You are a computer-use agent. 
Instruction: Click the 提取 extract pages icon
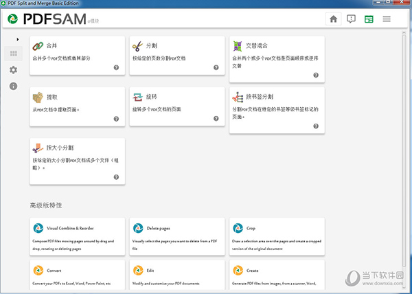pos(38,98)
